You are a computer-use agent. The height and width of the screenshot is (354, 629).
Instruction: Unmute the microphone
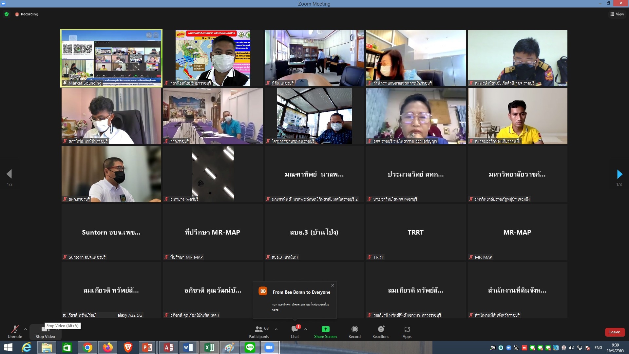click(x=15, y=331)
